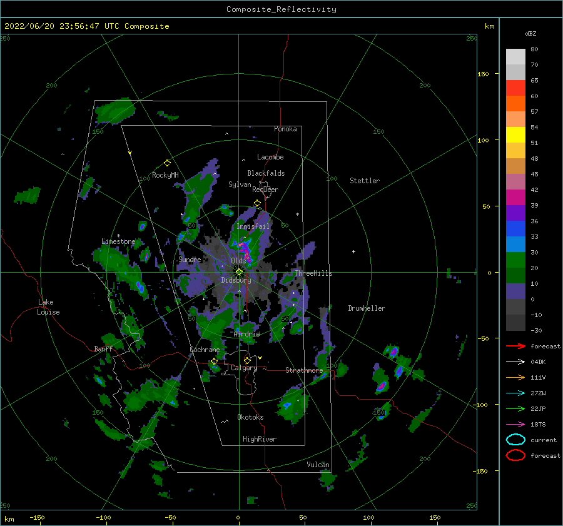Image resolution: width=563 pixels, height=526 pixels.
Task: Click the 'Didsbury' map label
Action: tap(236, 280)
